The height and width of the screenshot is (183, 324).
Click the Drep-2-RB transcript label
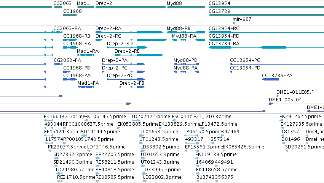(x=127, y=51)
